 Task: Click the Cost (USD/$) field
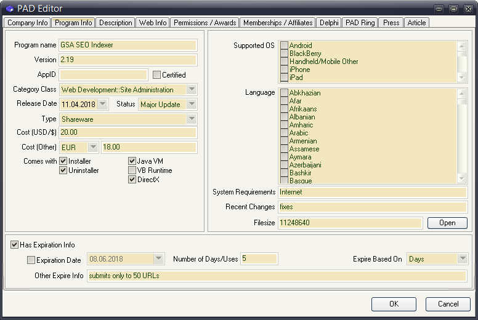pyautogui.click(x=128, y=132)
